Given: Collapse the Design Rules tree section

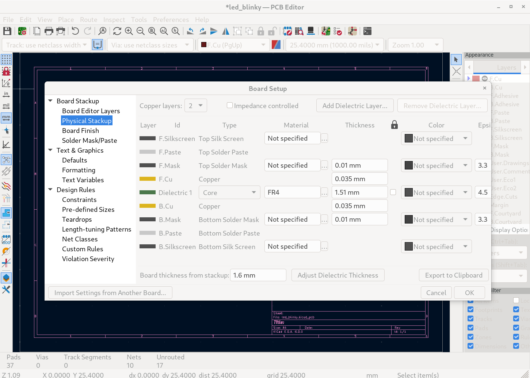Looking at the screenshot, I should (50, 190).
